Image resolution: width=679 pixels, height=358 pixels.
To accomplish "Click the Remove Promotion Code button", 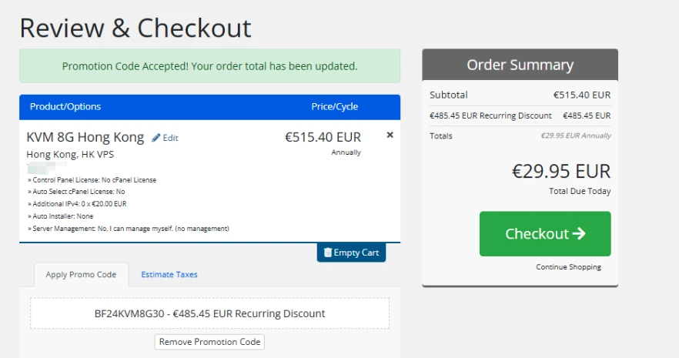I will (209, 342).
